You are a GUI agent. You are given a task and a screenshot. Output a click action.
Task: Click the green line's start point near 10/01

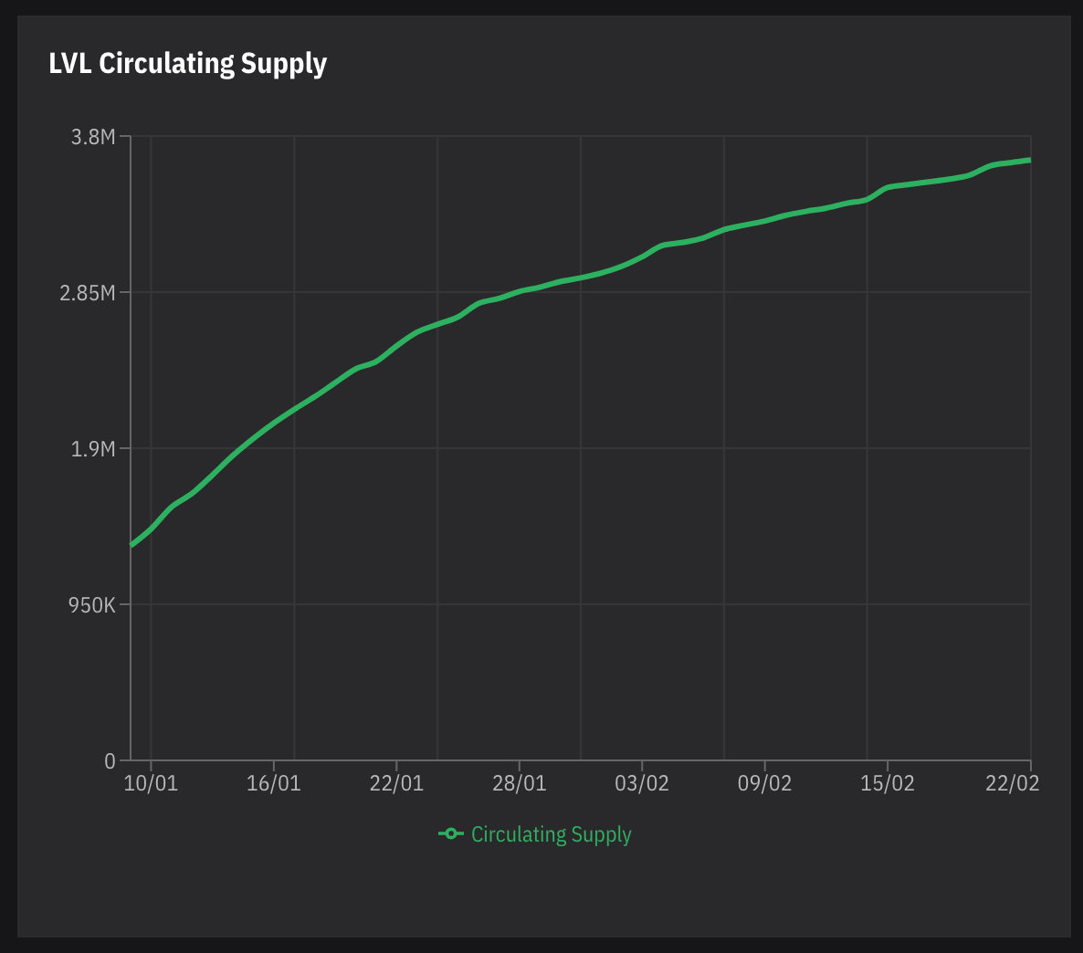[131, 545]
